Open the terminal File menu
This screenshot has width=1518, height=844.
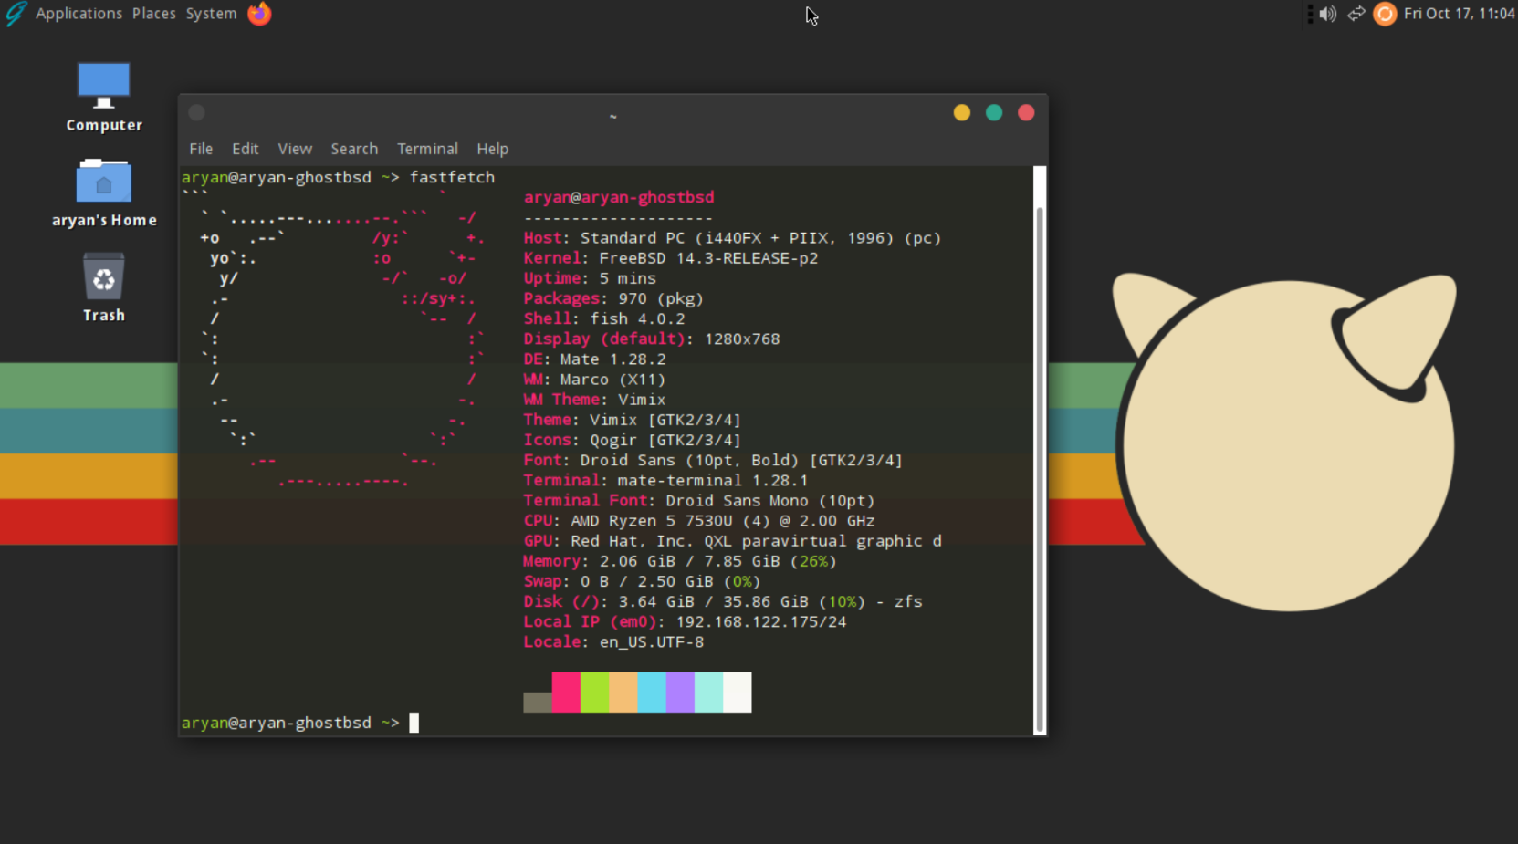(x=201, y=149)
